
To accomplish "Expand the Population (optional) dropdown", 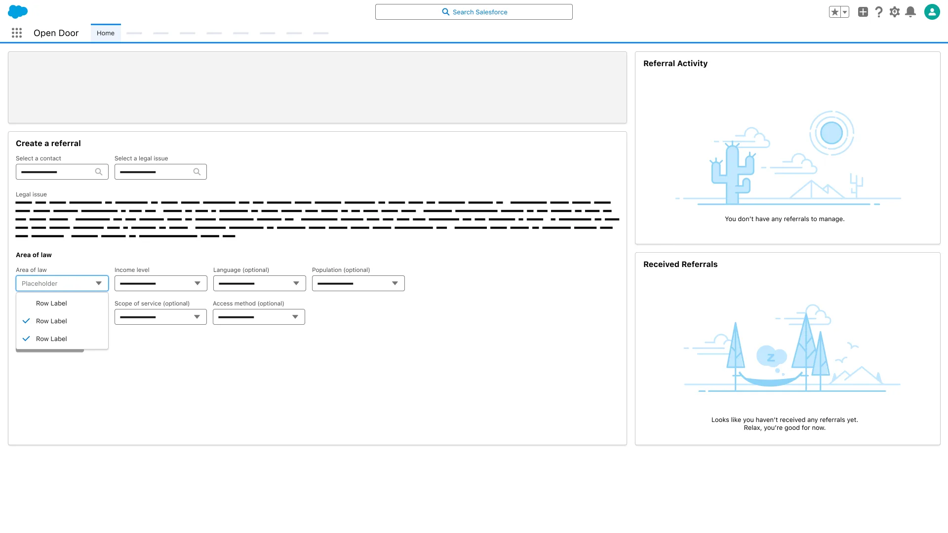I will (x=358, y=283).
